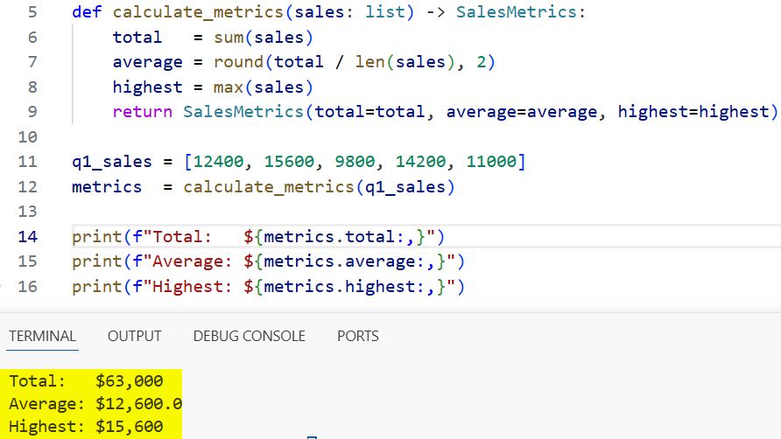This screenshot has height=439, width=781.
Task: Click the 'sum' function call on line 6
Action: tap(229, 38)
